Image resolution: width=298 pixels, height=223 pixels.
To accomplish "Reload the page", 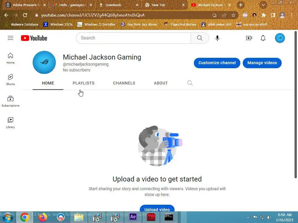I will point(25,15).
